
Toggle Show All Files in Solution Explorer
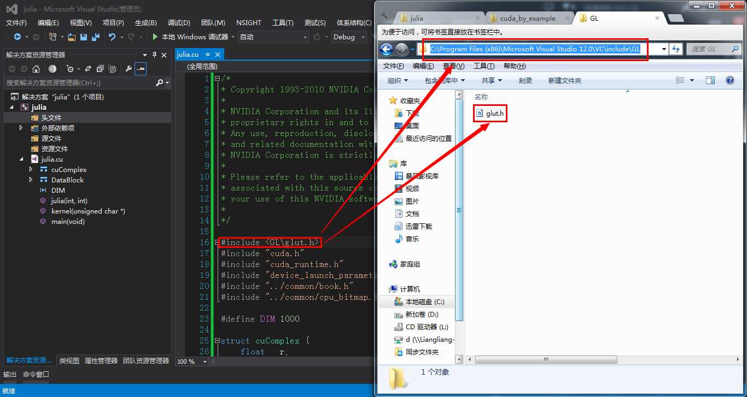click(x=112, y=69)
